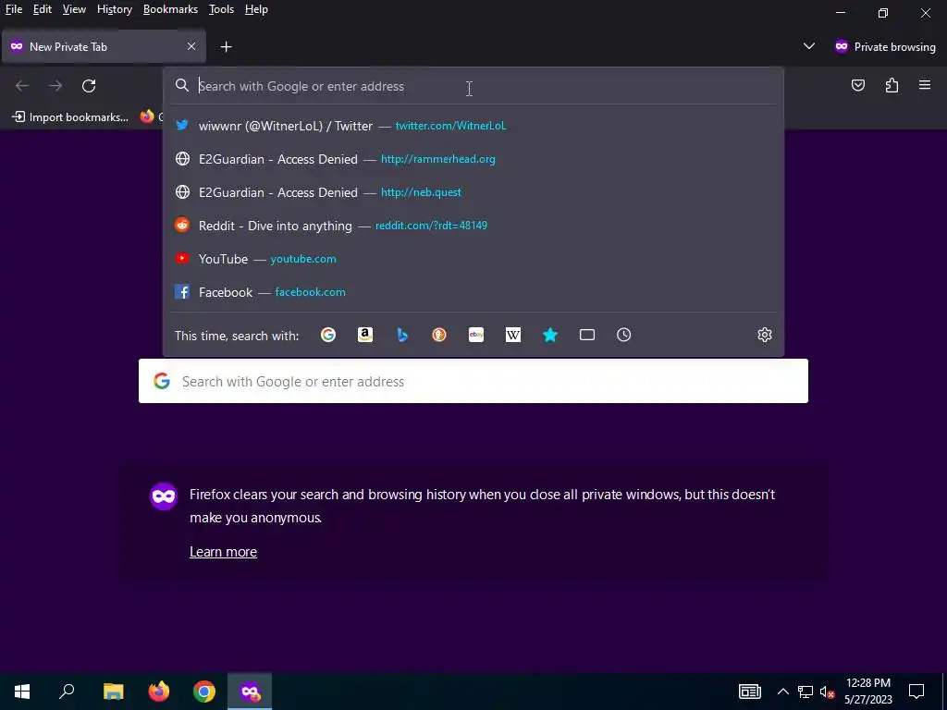Open the wiwwnr Twitter suggestion
This screenshot has height=710, width=947.
(x=473, y=126)
